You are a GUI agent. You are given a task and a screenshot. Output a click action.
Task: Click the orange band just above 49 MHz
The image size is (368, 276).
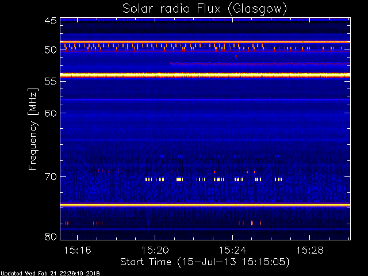[x=205, y=42]
